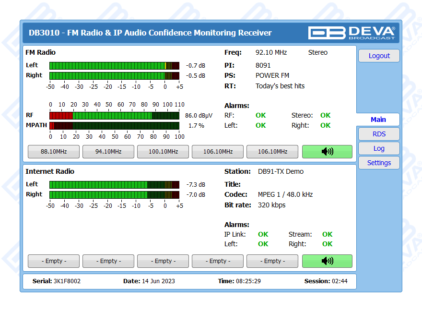422x312 pixels.
Task: Go to the Log tab
Action: pos(379,148)
